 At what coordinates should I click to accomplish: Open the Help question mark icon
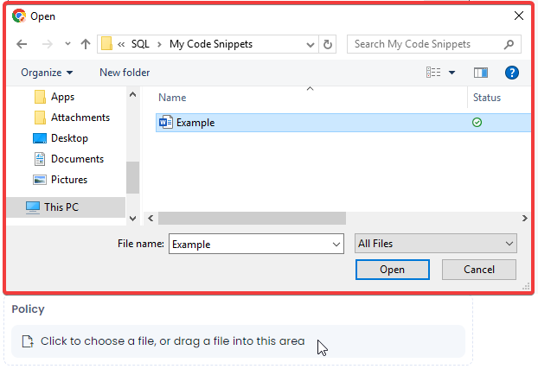(511, 73)
